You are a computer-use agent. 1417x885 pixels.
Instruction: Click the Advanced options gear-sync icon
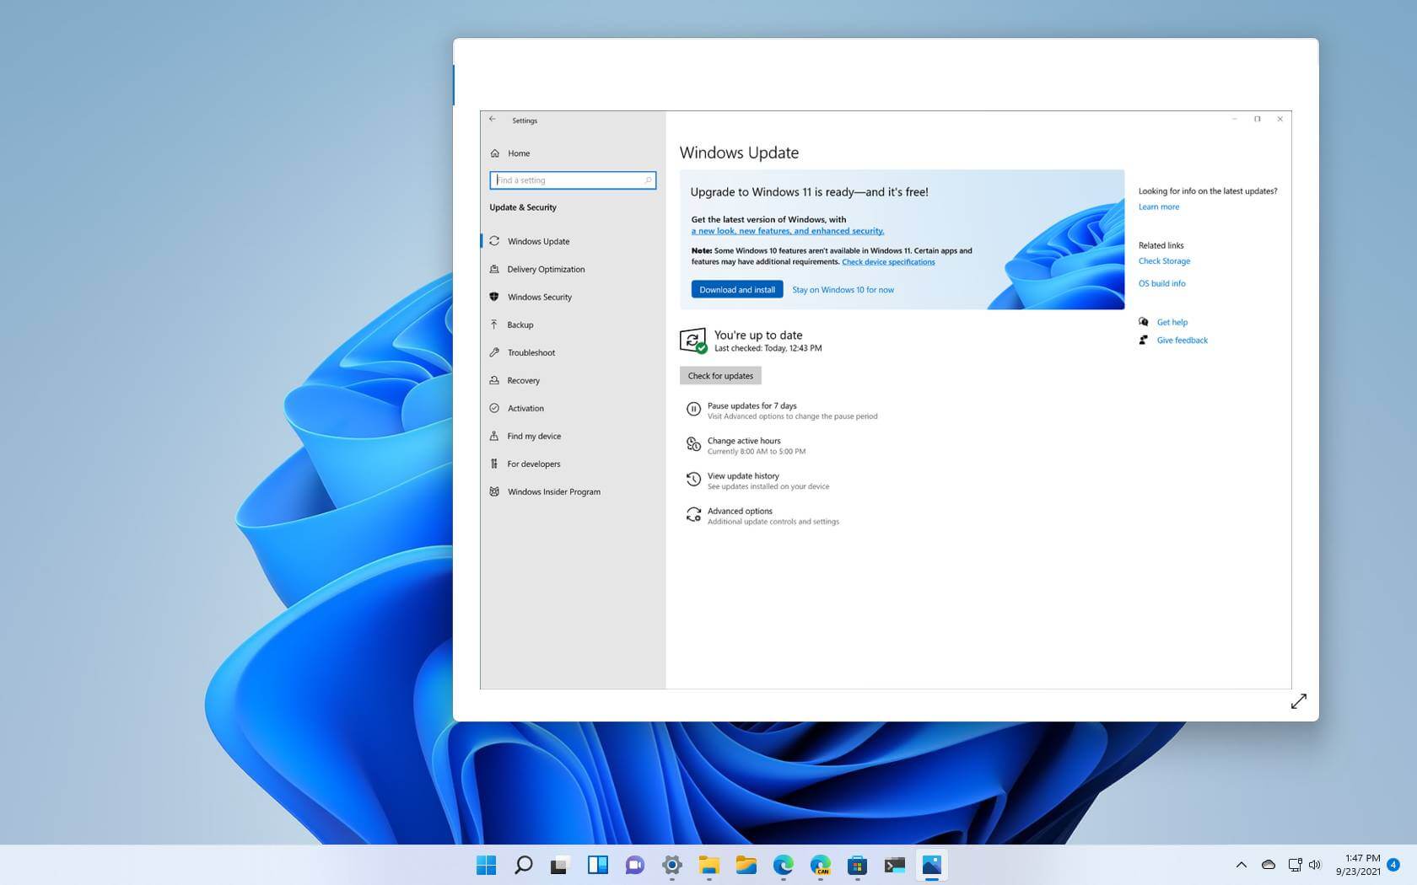pyautogui.click(x=693, y=515)
